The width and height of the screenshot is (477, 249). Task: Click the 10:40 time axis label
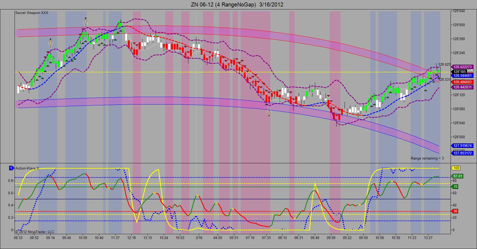click(x=99, y=238)
